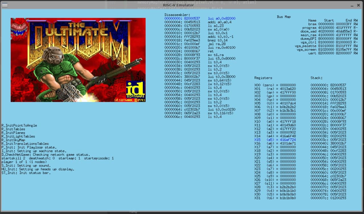The height and width of the screenshot is (214, 364).
Task: Click the 'Bus Map' heading
Action: point(284,17)
